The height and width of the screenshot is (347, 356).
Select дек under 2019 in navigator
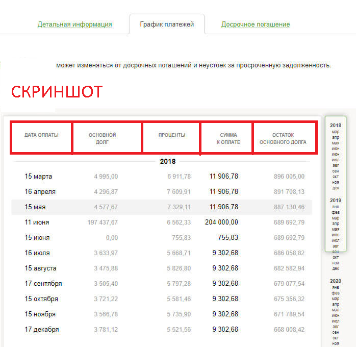tap(335, 268)
